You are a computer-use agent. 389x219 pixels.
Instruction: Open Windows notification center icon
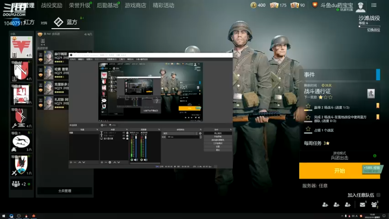(384, 216)
